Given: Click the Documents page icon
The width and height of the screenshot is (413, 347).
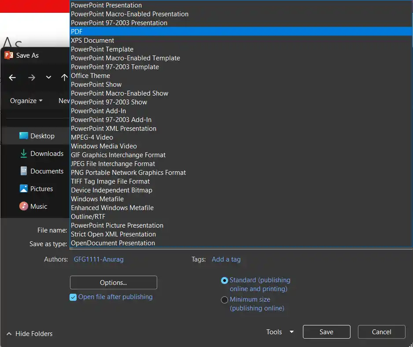Looking at the screenshot, I should tap(24, 171).
